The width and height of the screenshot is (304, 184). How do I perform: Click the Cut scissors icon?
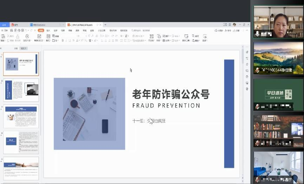pos(8,36)
